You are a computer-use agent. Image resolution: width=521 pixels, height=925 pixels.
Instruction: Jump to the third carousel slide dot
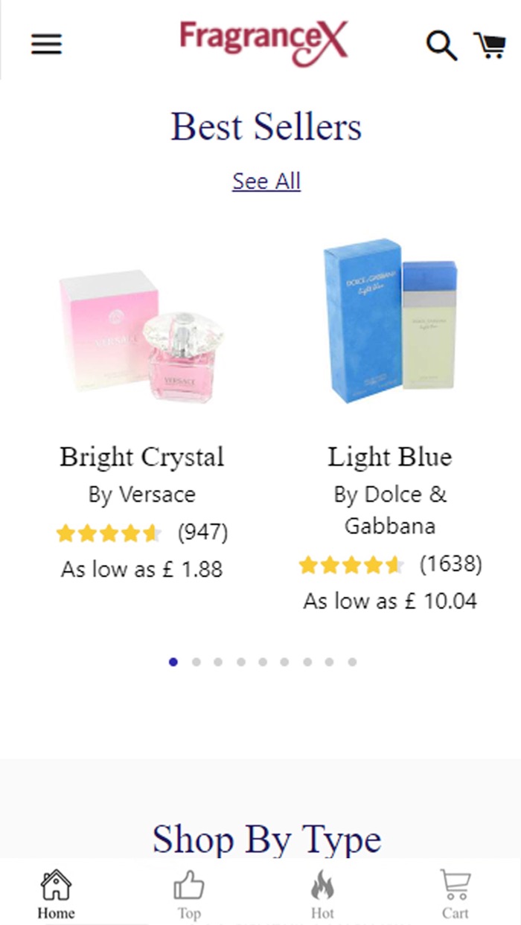217,661
